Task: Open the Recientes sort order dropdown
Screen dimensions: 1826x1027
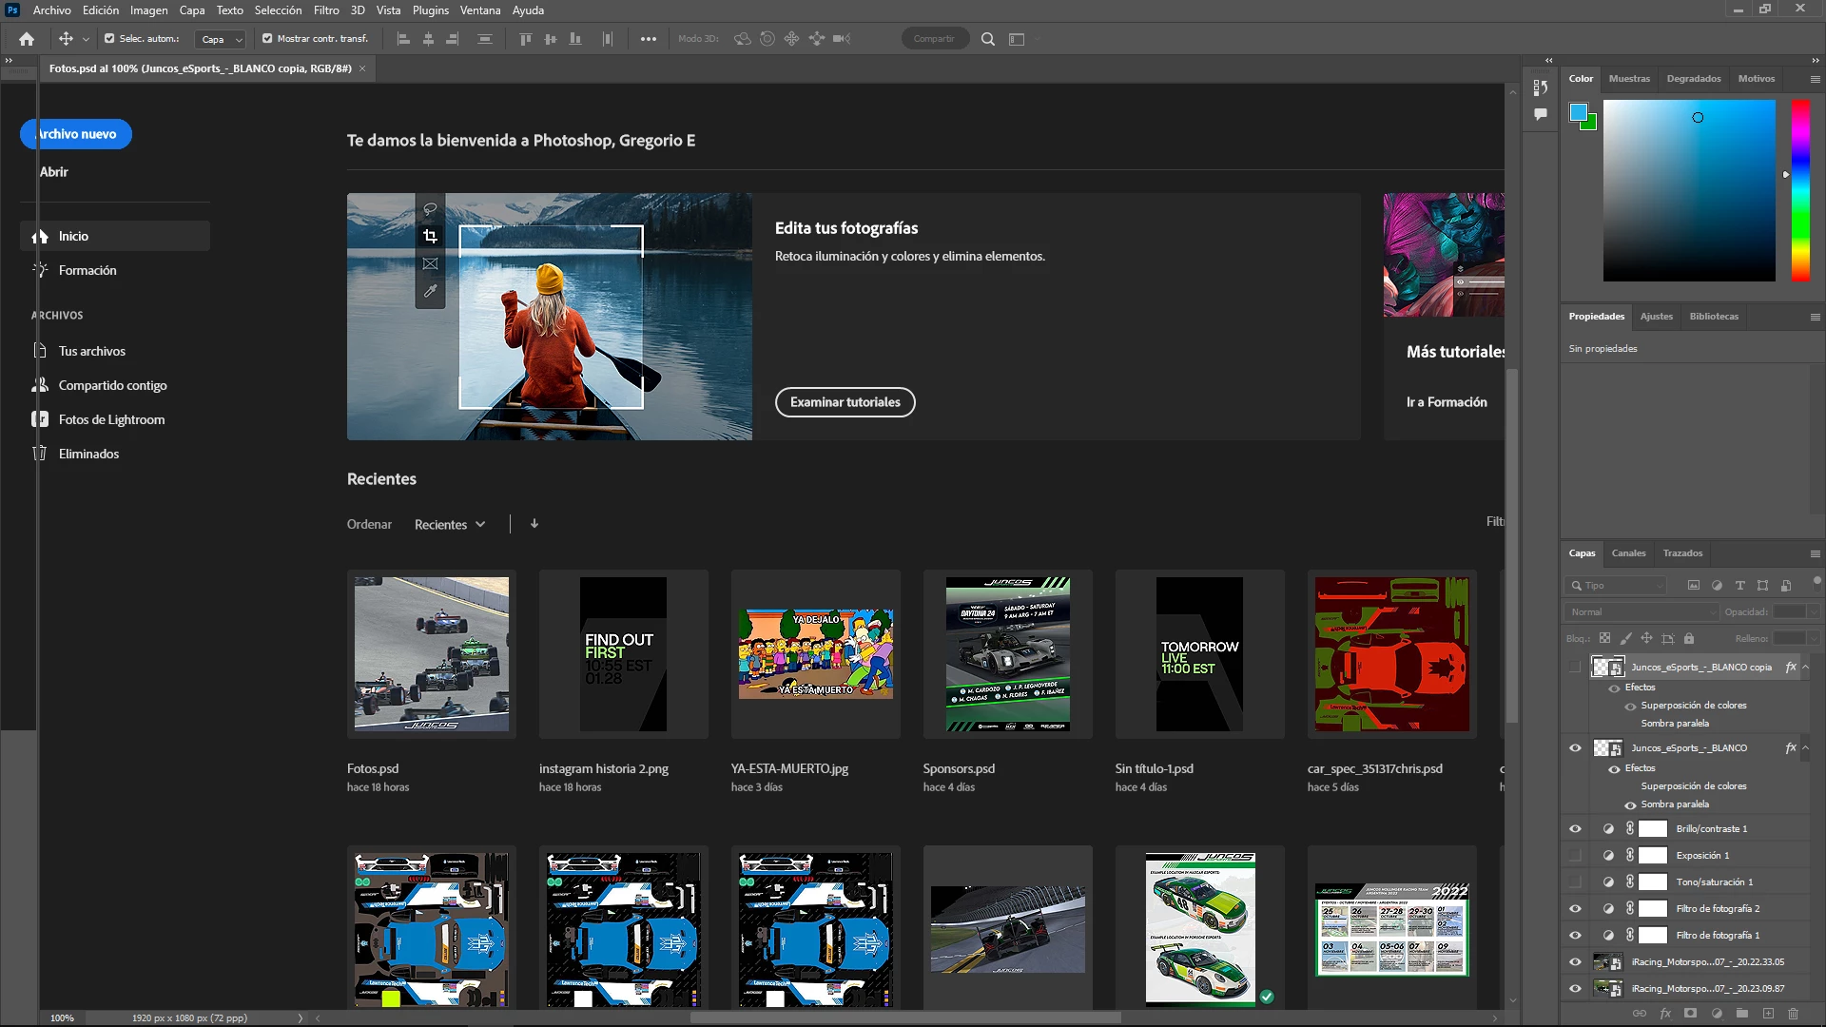Action: coord(450,525)
